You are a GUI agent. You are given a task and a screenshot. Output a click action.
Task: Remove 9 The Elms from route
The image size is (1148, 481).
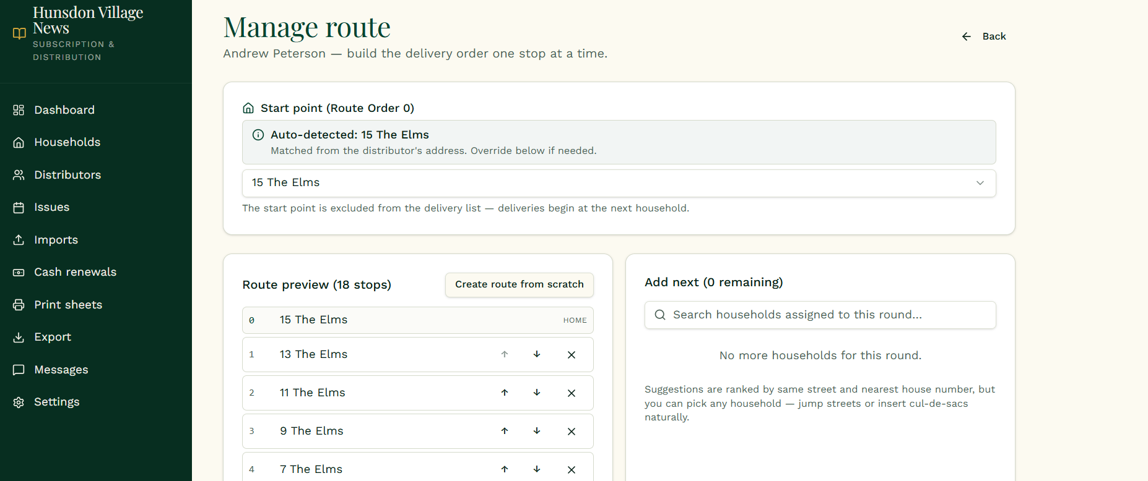click(572, 431)
